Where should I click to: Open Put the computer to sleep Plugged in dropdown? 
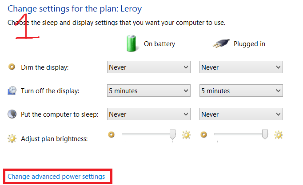point(241,114)
